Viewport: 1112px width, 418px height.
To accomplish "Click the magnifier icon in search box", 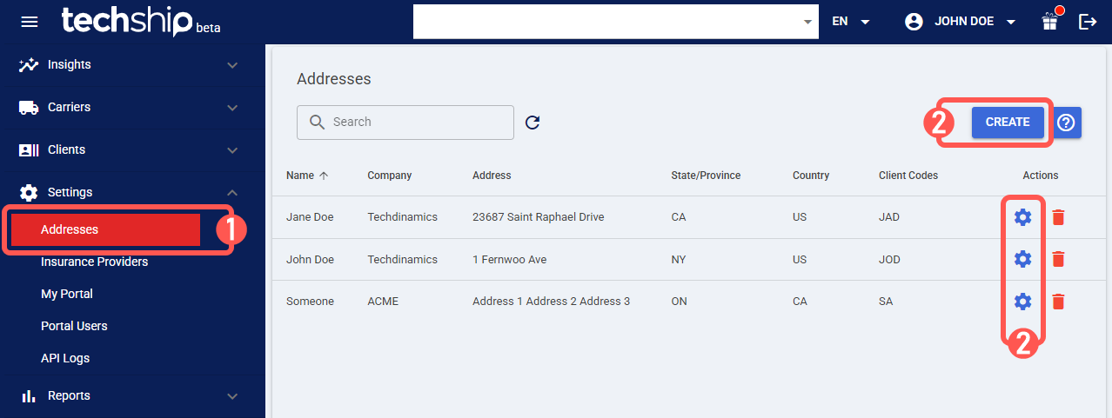I will pos(317,123).
